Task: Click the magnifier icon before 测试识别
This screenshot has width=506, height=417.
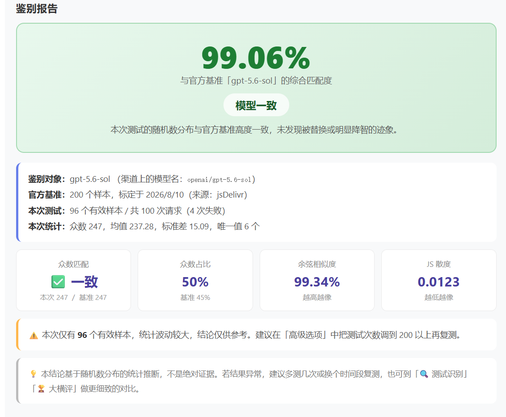Action: (424, 374)
